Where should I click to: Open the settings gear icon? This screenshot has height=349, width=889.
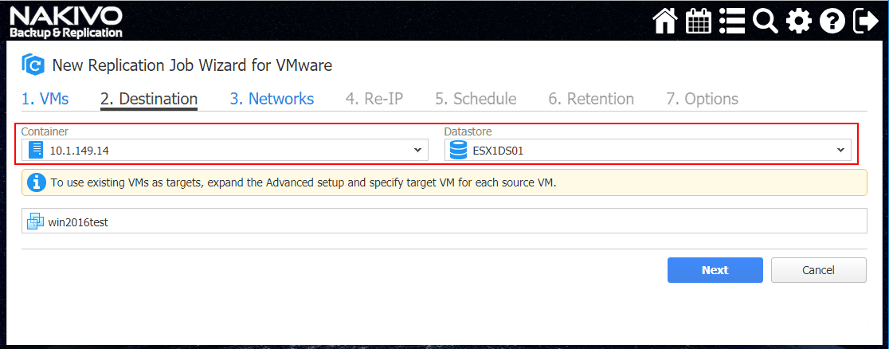798,22
